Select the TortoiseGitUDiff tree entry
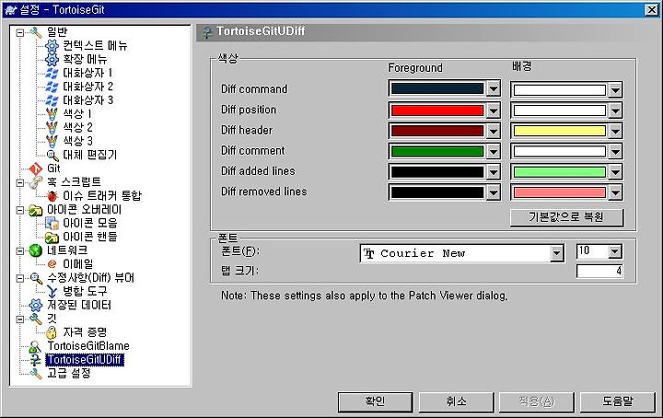 click(x=85, y=360)
